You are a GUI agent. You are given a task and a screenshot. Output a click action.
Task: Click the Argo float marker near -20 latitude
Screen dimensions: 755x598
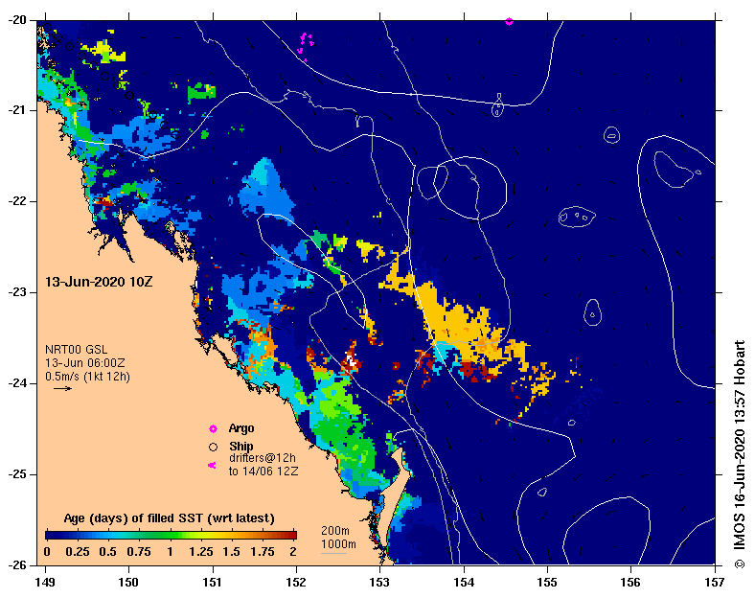(509, 21)
